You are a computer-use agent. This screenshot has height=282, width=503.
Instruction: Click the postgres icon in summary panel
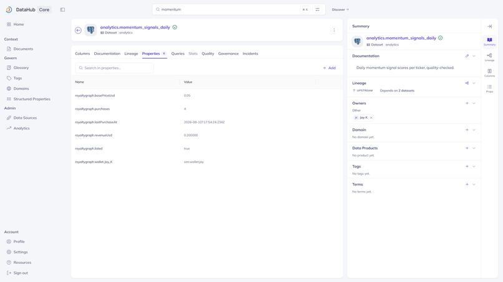(358, 41)
